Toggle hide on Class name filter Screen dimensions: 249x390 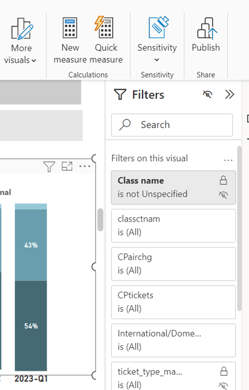pyautogui.click(x=223, y=195)
